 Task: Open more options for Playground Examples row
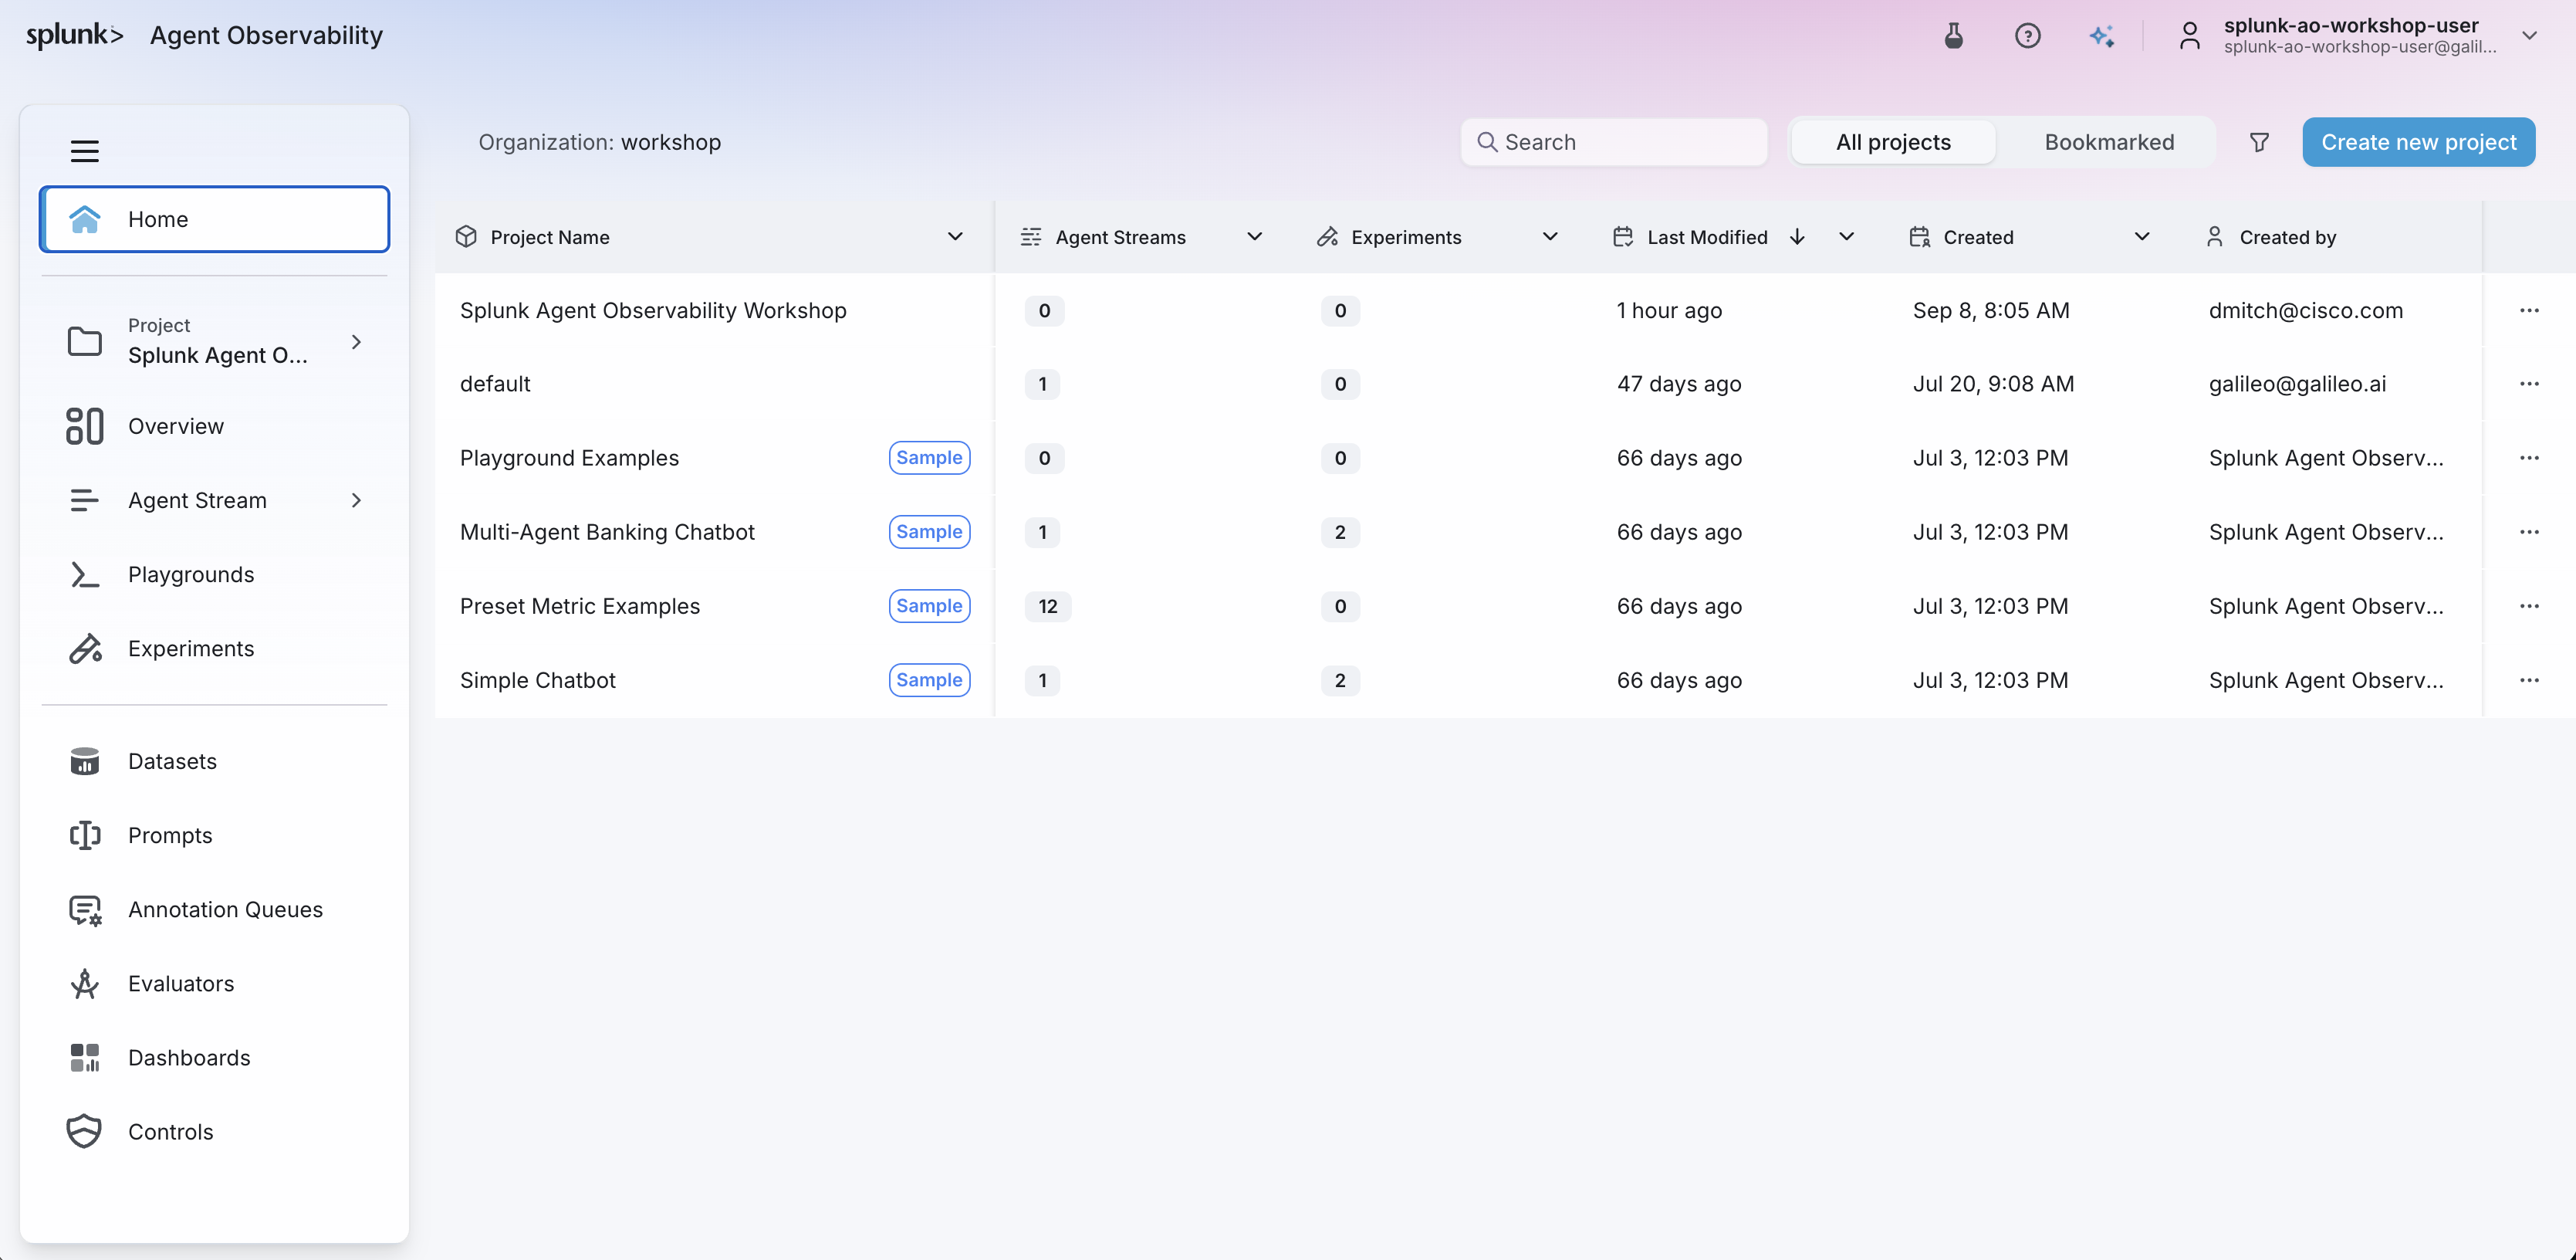coord(2529,459)
